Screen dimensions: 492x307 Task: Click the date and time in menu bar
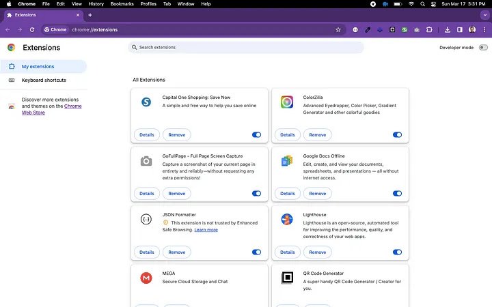coord(463,4)
